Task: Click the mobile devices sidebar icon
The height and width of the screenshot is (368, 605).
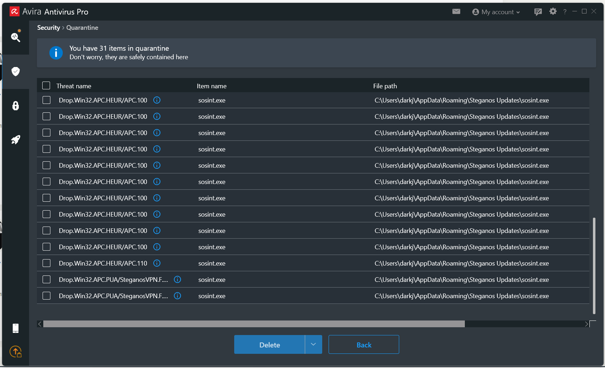Action: coord(15,328)
